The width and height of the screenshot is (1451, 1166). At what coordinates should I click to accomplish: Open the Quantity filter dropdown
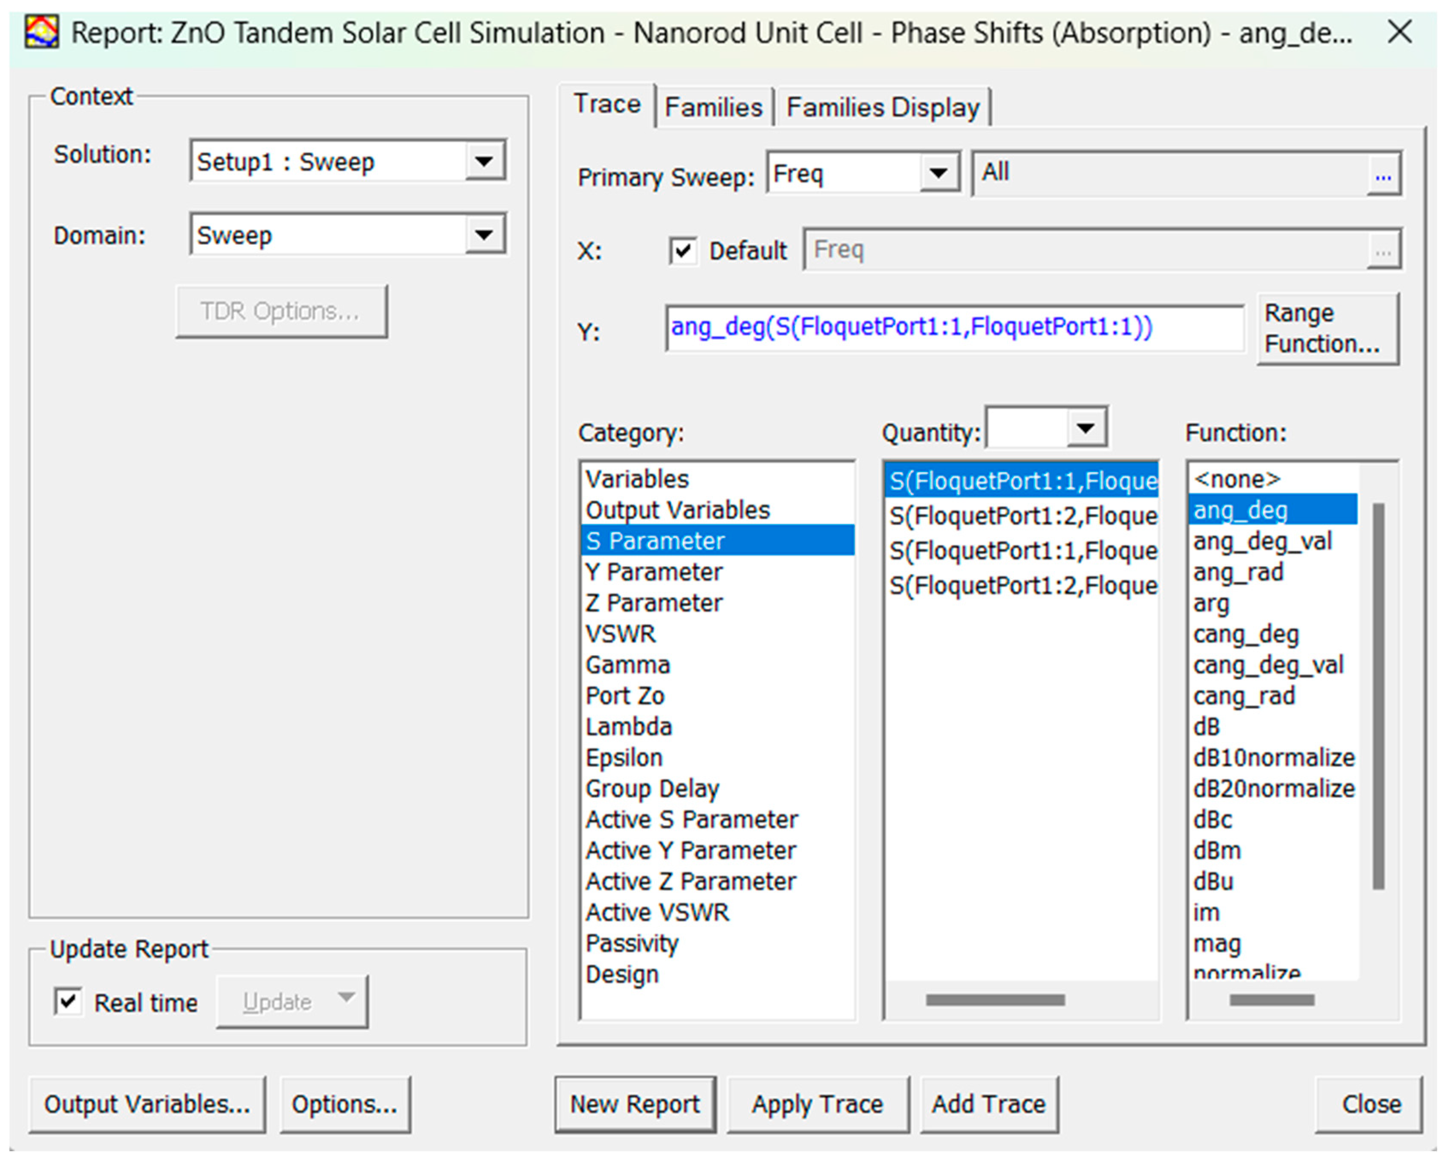(1085, 428)
